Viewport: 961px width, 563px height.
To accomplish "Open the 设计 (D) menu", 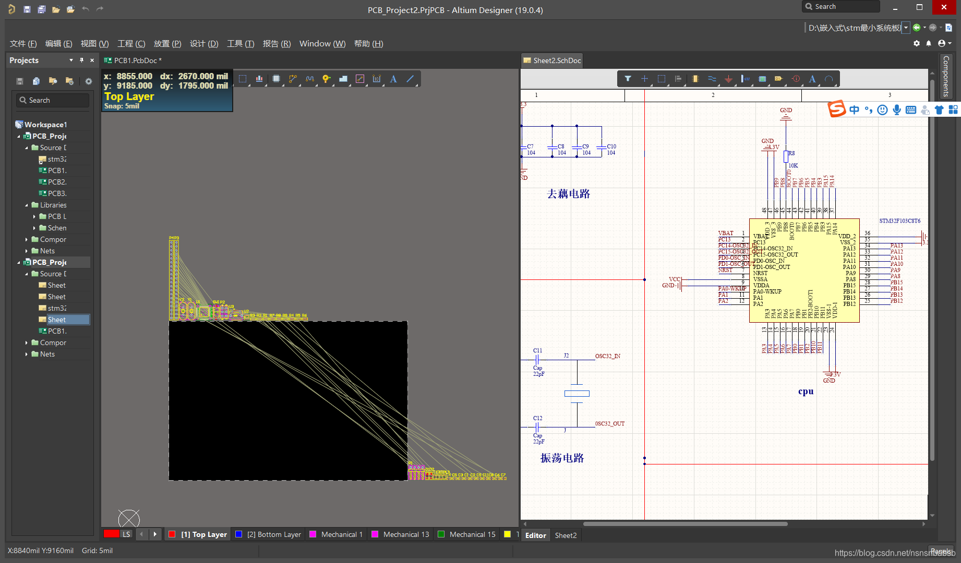I will point(204,44).
